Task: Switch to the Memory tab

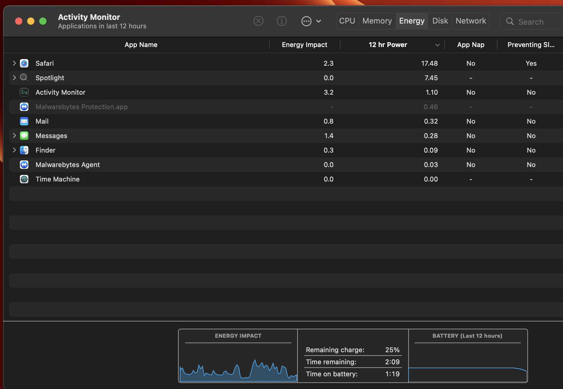Action: click(377, 21)
